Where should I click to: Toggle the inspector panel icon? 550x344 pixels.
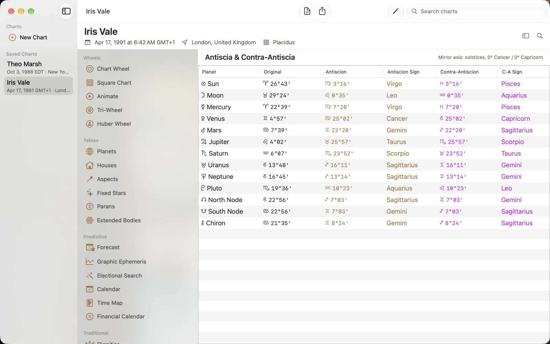pyautogui.click(x=526, y=36)
